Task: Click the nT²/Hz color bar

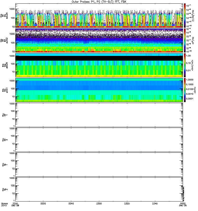Action: coord(185,41)
